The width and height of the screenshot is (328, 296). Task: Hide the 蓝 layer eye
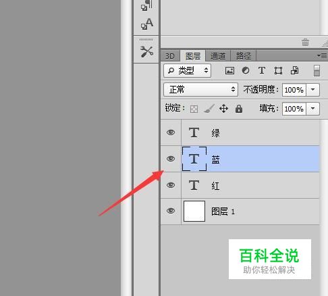(171, 159)
